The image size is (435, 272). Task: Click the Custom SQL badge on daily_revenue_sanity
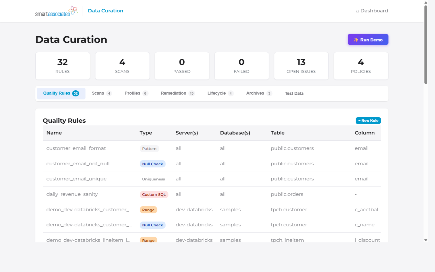(x=154, y=194)
